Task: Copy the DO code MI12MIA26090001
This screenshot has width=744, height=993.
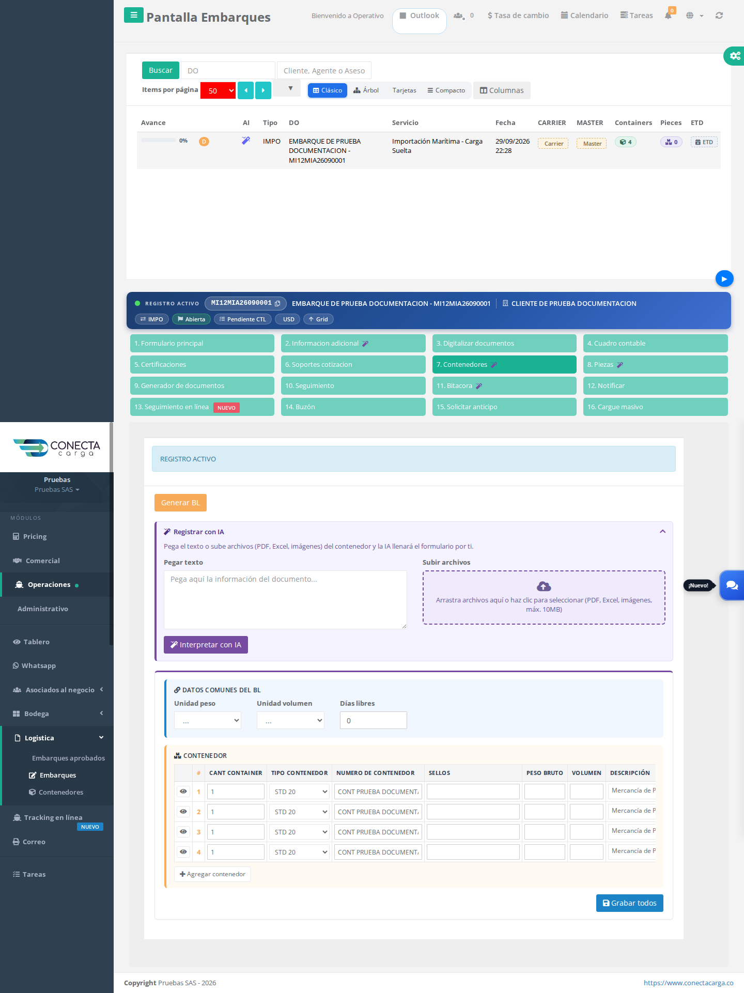Action: pyautogui.click(x=277, y=303)
